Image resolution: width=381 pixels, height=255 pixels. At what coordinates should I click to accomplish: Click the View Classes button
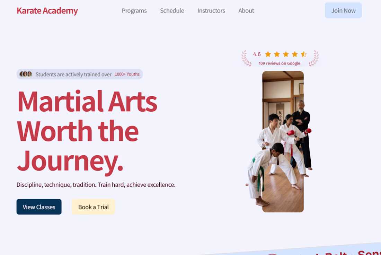[x=39, y=207]
